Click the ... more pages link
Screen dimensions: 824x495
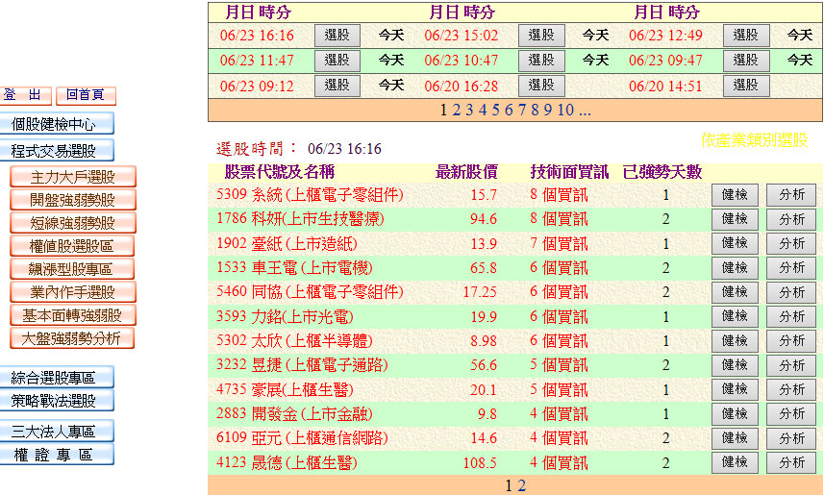point(585,110)
